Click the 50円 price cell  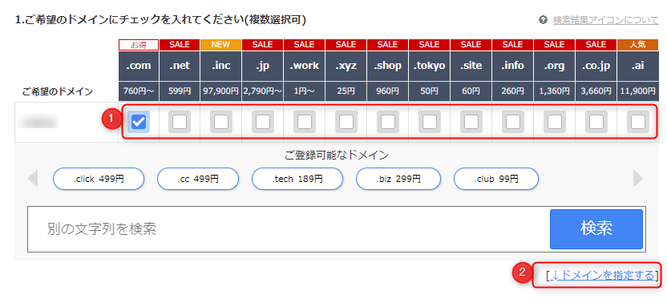pos(430,91)
